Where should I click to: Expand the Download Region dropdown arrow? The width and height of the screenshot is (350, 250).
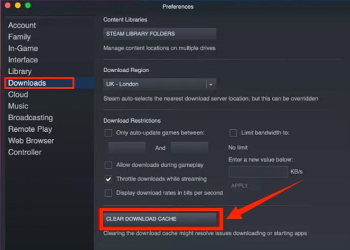pos(210,84)
